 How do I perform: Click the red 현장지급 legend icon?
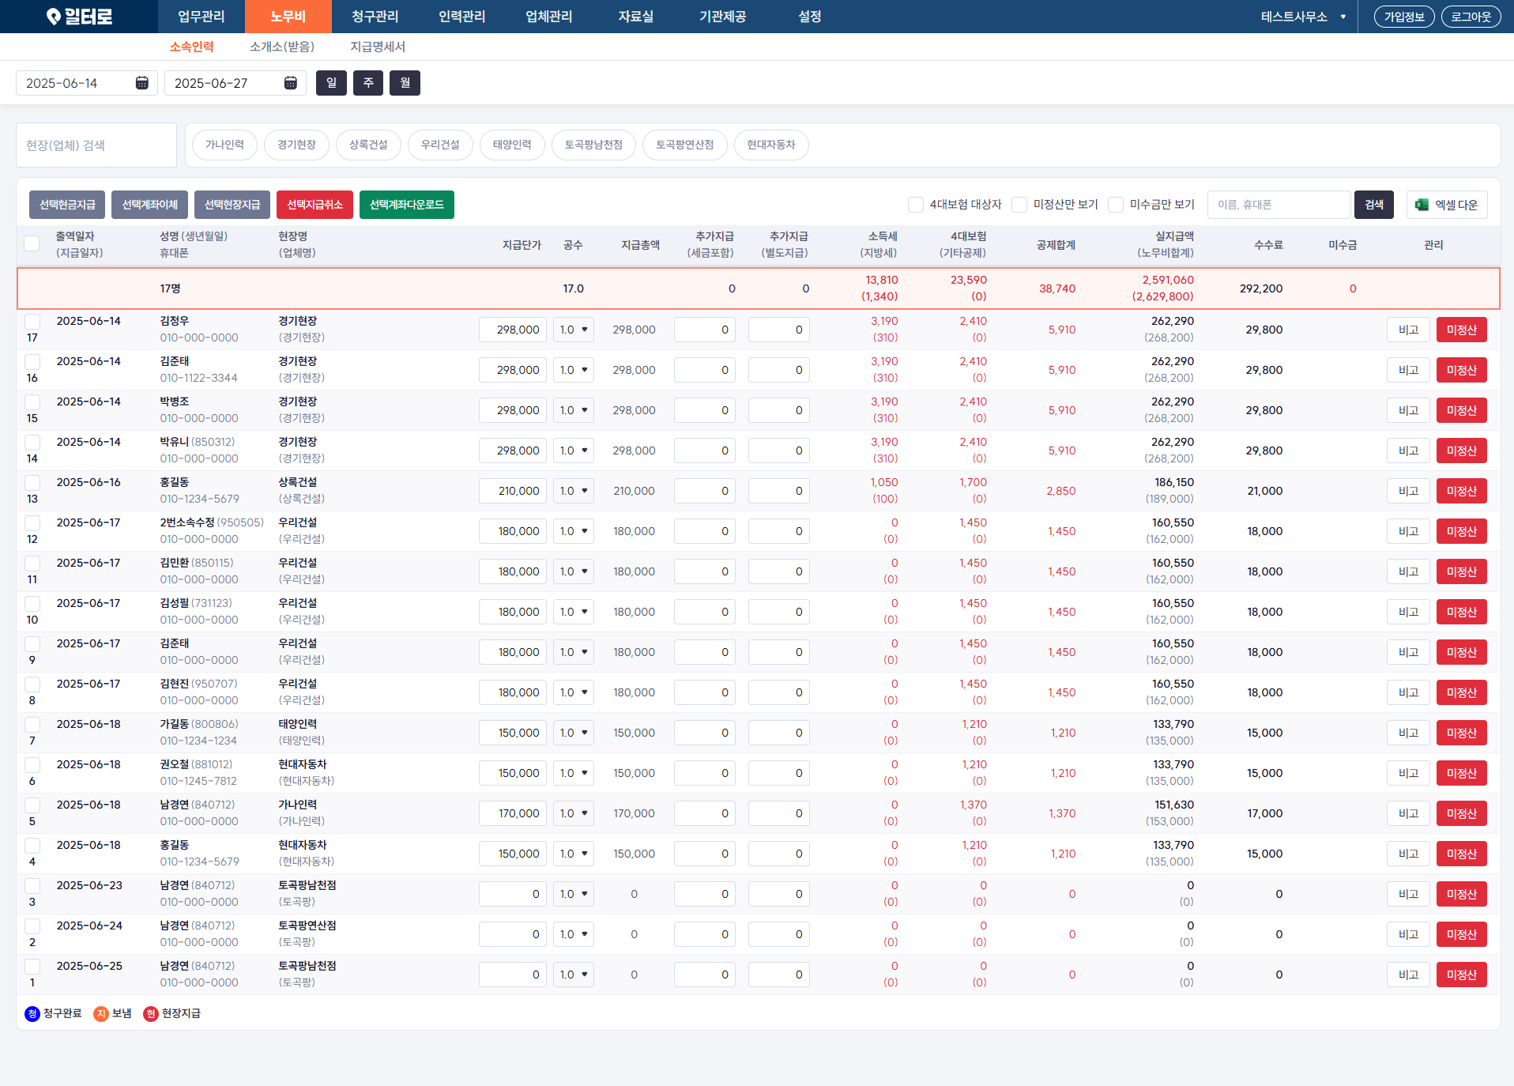pyautogui.click(x=151, y=1014)
